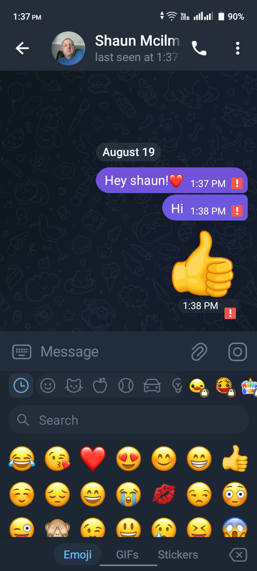The image size is (257, 571).
Task: Start a voice call with Shaun
Action: 199,48
